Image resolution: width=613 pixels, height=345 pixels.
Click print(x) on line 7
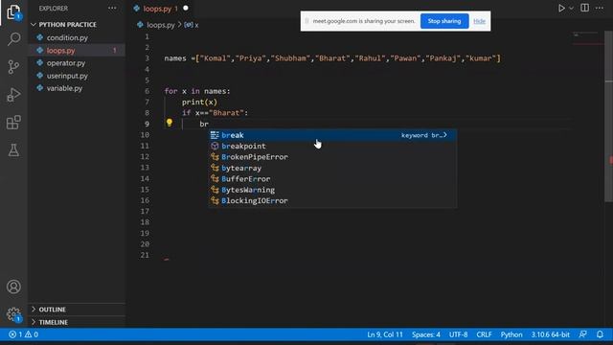tap(199, 103)
